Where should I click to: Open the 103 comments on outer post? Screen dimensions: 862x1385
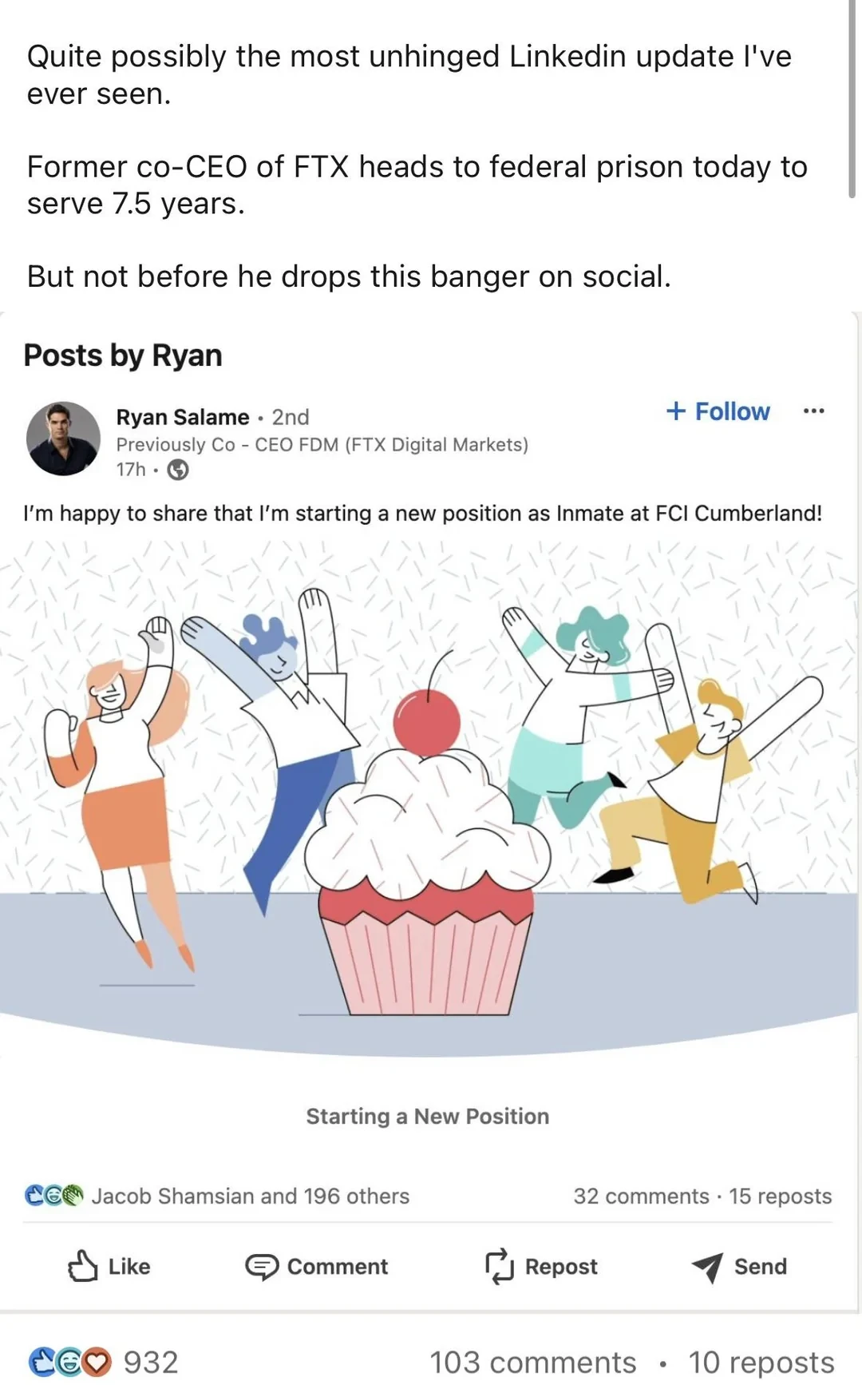(533, 1362)
